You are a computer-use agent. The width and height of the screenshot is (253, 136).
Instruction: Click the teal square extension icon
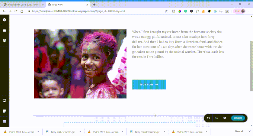pyautogui.click(x=215, y=11)
